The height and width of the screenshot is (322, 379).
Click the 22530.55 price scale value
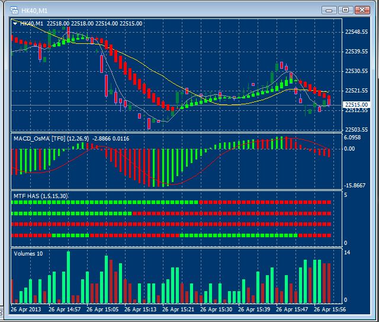[356, 71]
